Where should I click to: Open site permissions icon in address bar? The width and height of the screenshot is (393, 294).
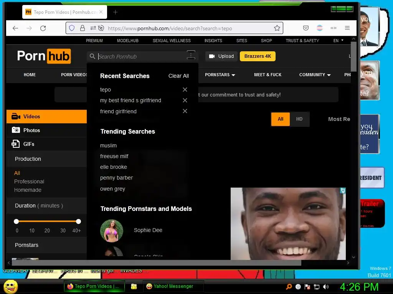[93, 28]
